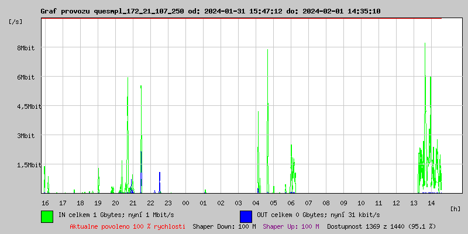
Task: Click the green IN legend color square
Action: tap(47, 216)
